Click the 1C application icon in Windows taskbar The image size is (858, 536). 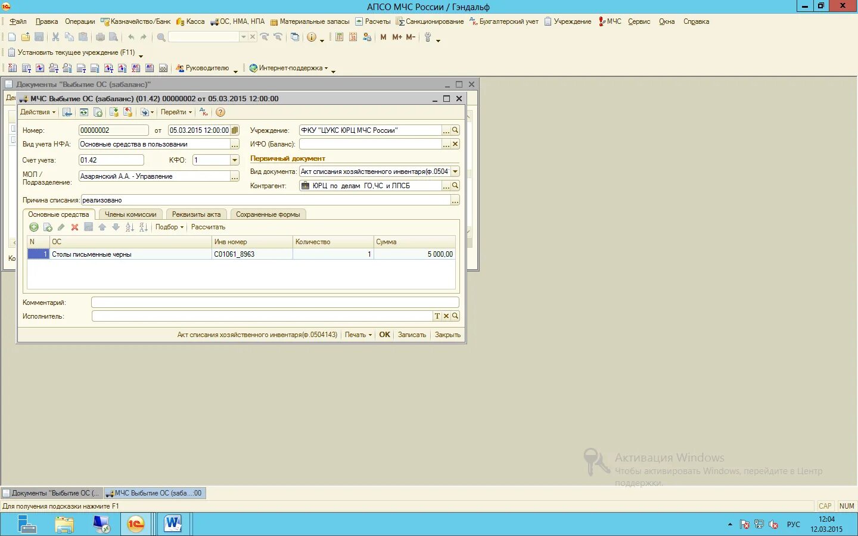(x=136, y=524)
